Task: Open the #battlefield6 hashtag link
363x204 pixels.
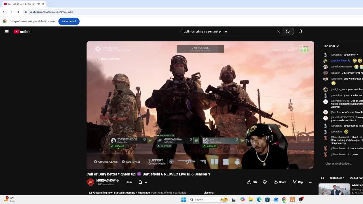Action: point(165,193)
